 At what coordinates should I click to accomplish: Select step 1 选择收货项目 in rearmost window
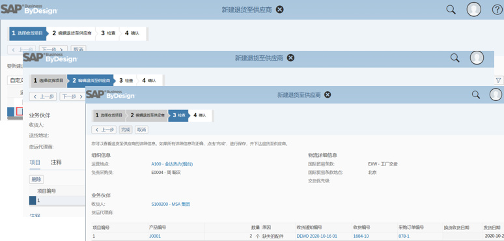click(x=27, y=33)
